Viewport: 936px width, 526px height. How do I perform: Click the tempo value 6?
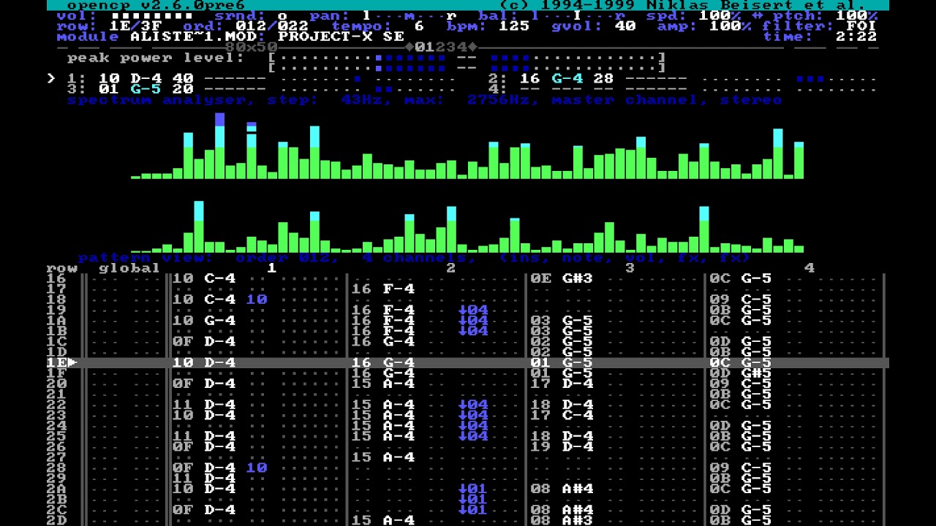(419, 26)
